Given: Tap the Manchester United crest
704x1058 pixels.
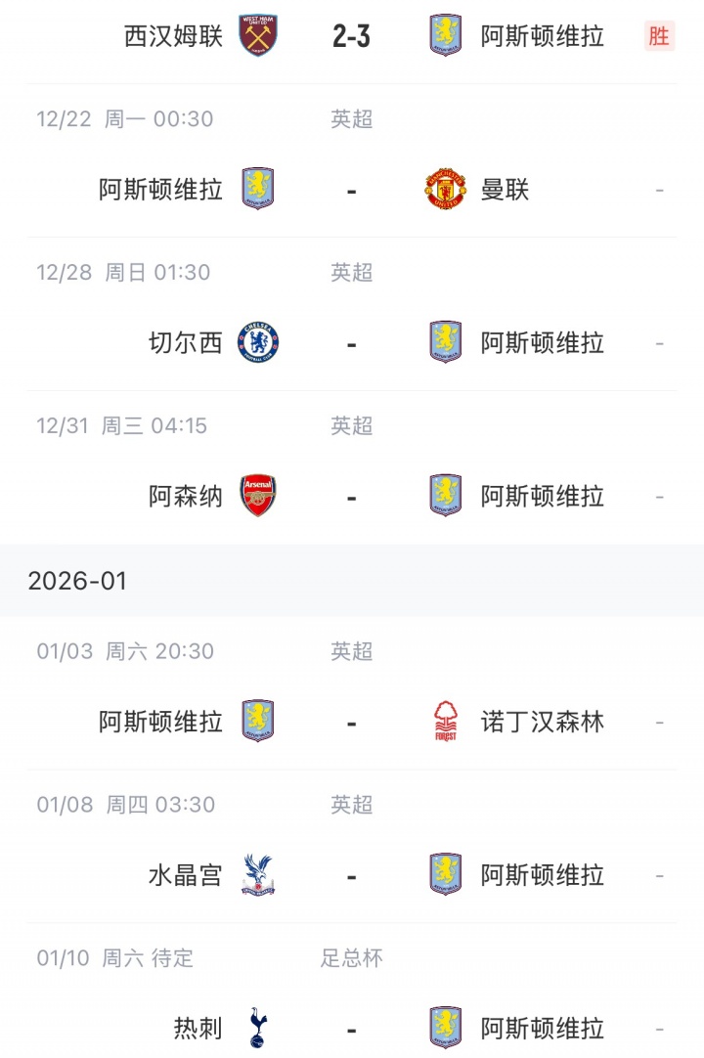Looking at the screenshot, I should [445, 189].
